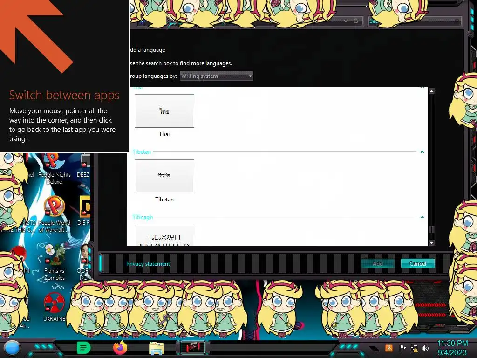Select the Peggle Nights Deluxe desktop icon

point(54,169)
